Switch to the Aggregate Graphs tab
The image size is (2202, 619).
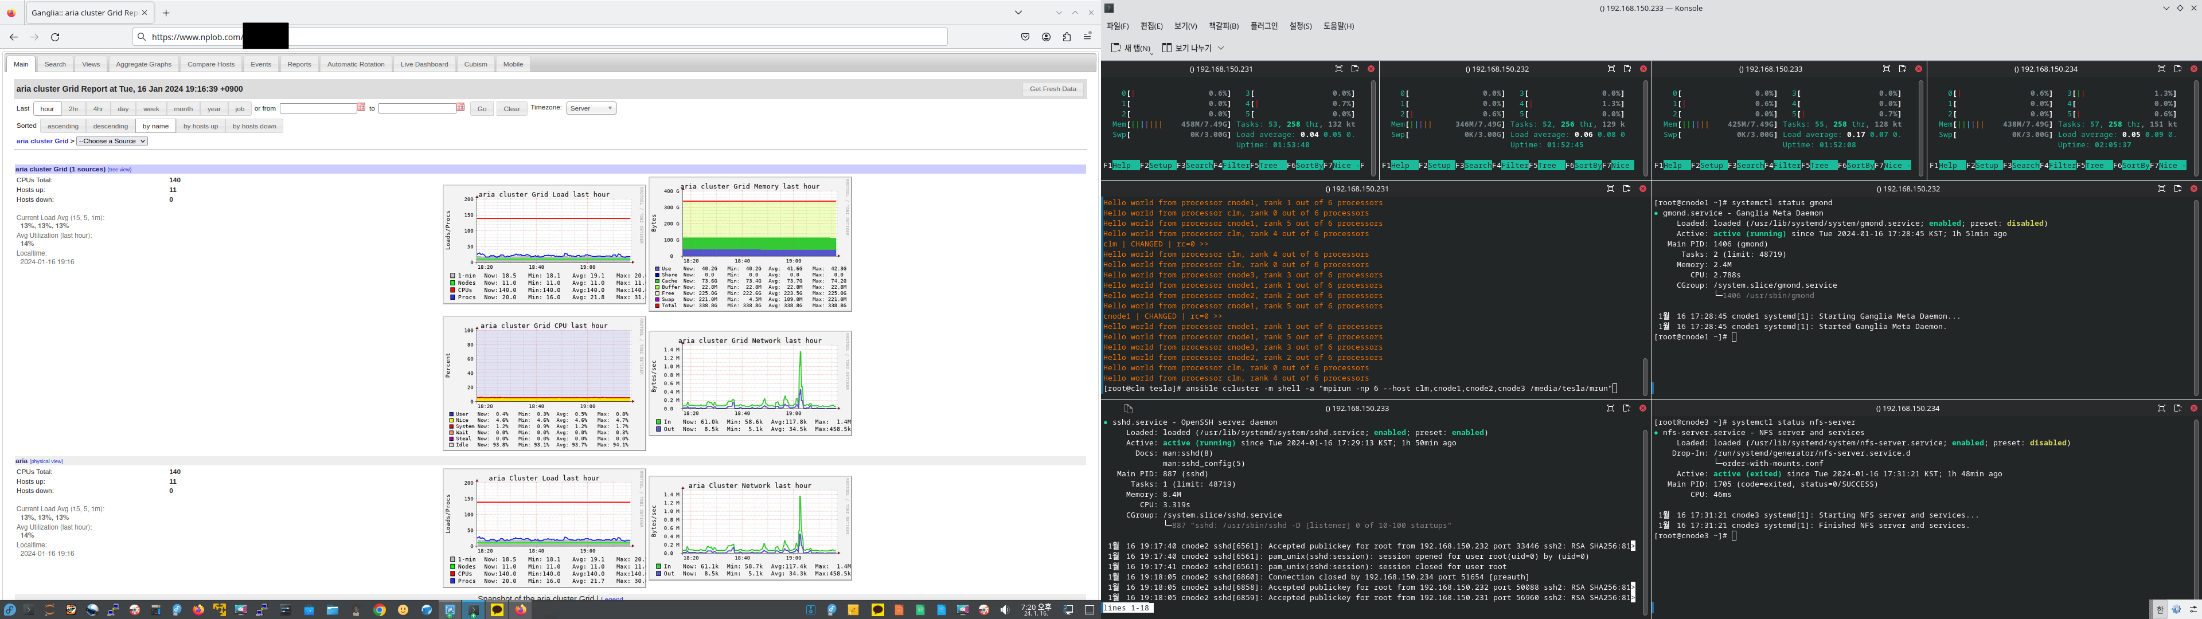pos(143,64)
